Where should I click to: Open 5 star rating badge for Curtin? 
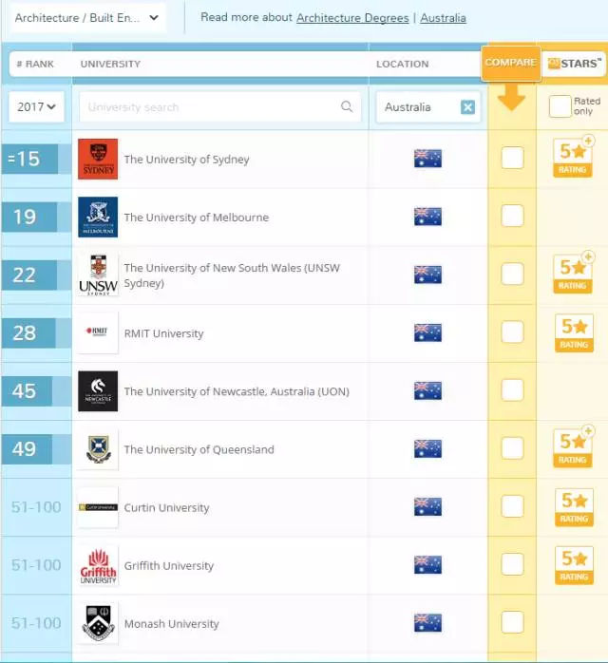tap(574, 507)
